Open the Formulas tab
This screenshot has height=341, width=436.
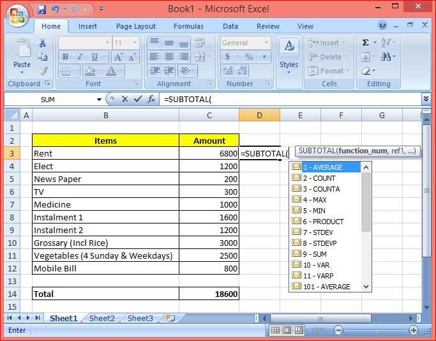(x=188, y=26)
